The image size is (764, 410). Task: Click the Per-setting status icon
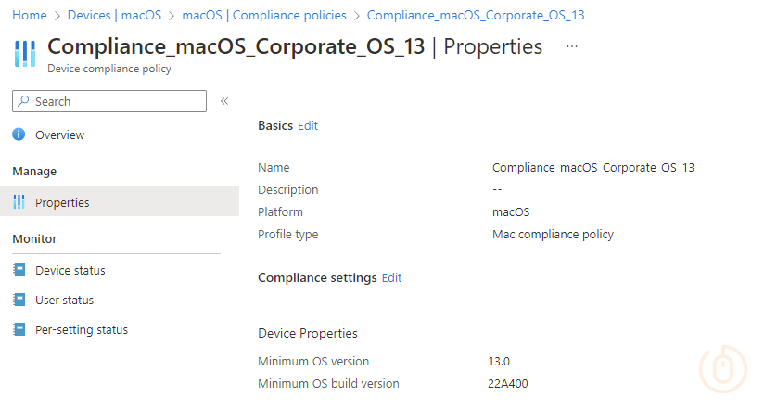pyautogui.click(x=19, y=329)
